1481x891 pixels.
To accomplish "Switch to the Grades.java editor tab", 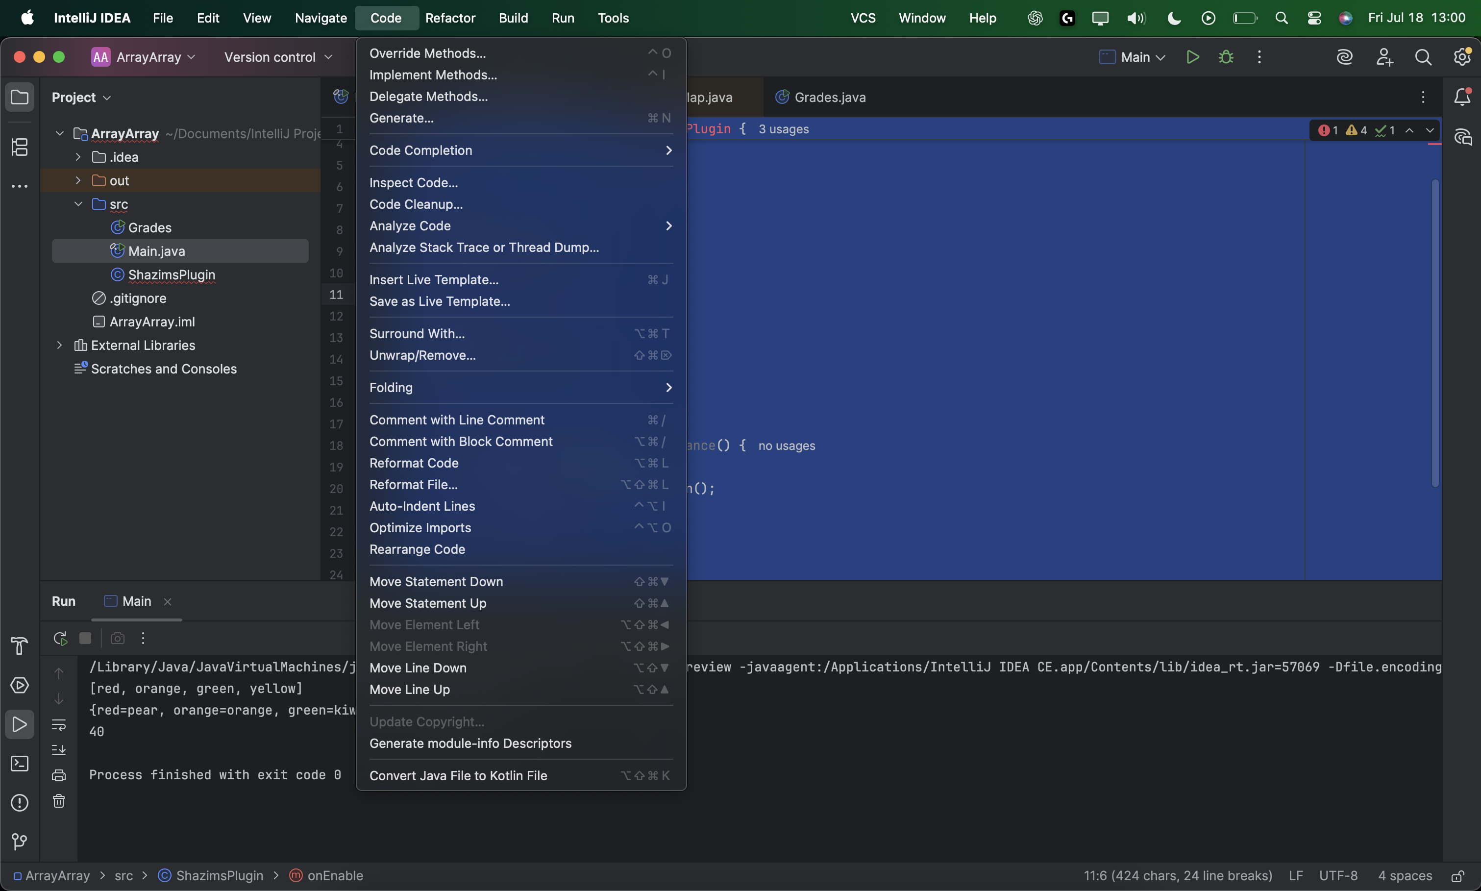I will coord(821,97).
